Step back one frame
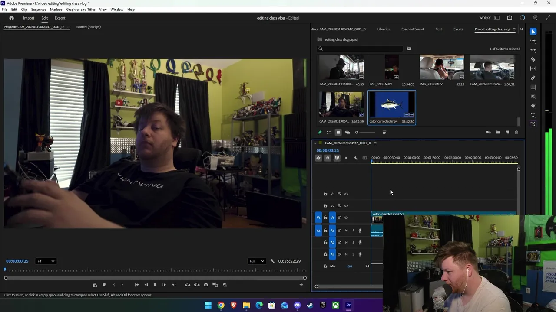The height and width of the screenshot is (312, 556). (146, 285)
